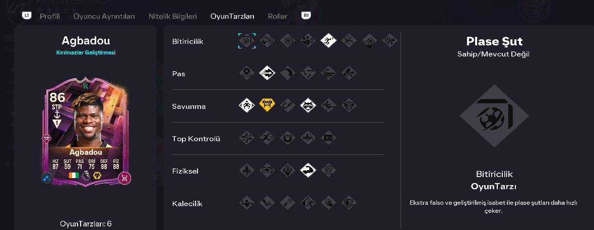Click the Agbadou player card

point(86,131)
